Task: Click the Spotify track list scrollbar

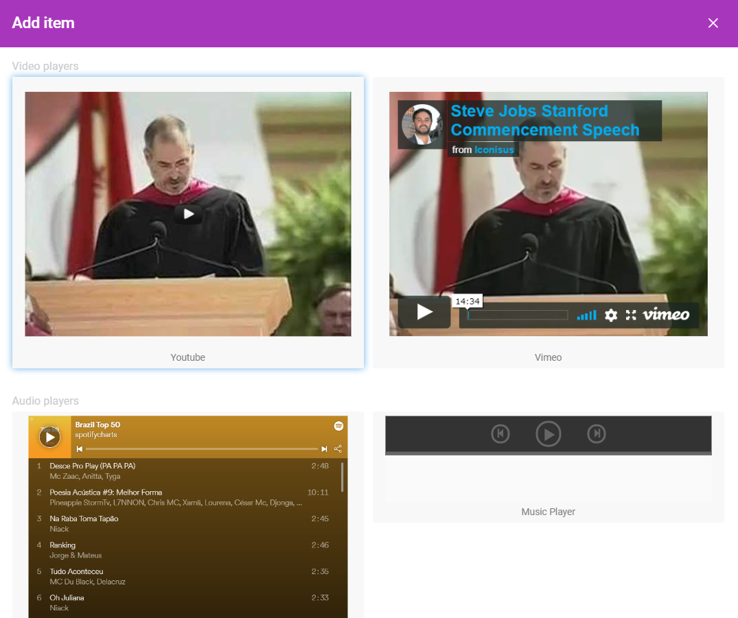Action: pos(342,477)
